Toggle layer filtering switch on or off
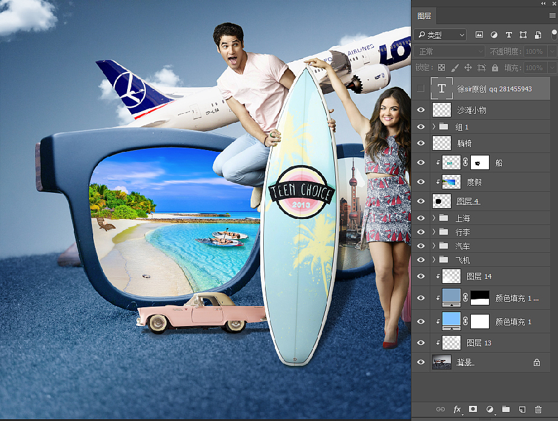Image resolution: width=558 pixels, height=421 pixels. 554,35
